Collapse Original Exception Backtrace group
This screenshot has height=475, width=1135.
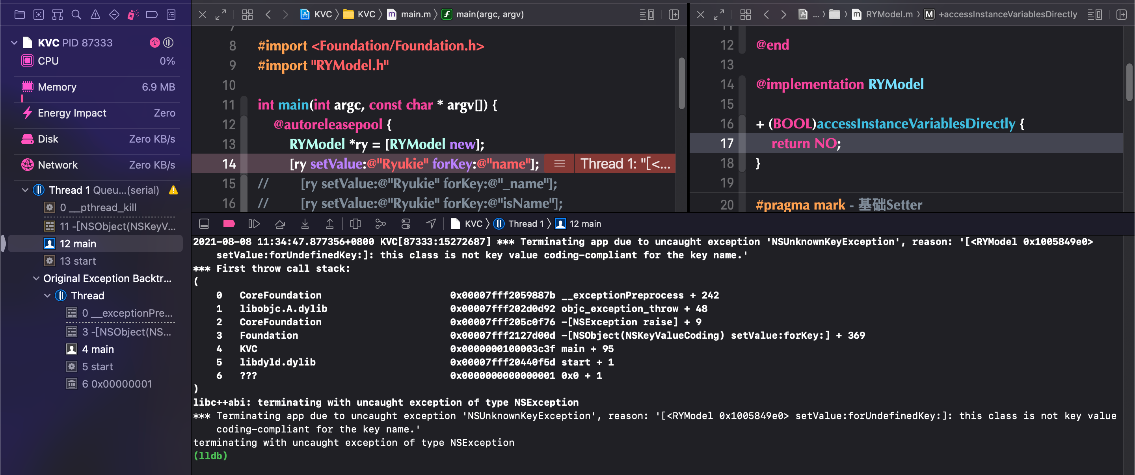point(36,279)
